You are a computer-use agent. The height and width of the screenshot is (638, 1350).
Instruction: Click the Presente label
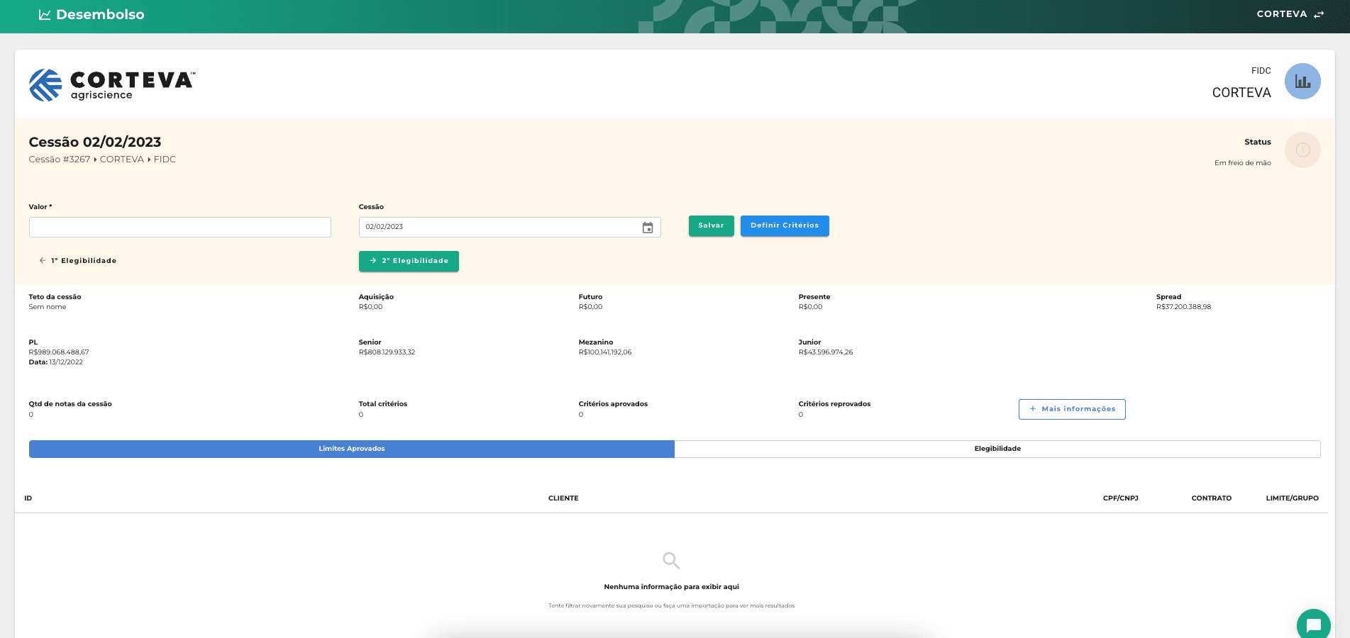pyautogui.click(x=814, y=297)
